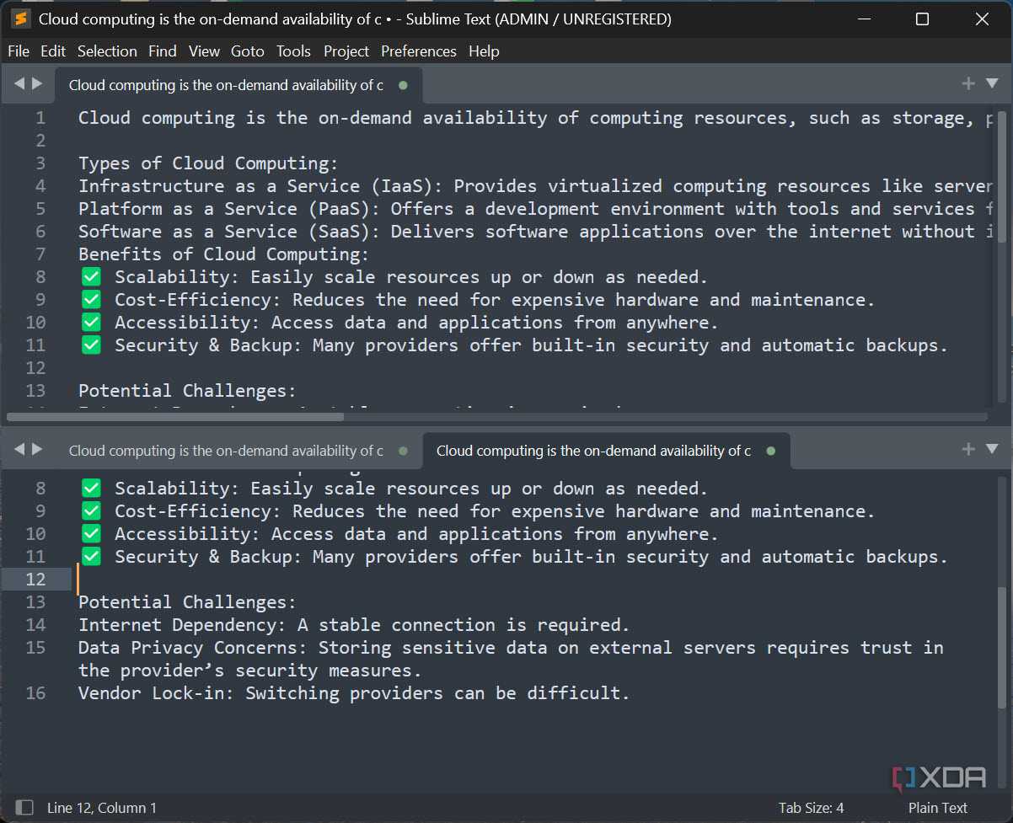Open the Goto menu
This screenshot has height=823, width=1013.
pos(248,51)
